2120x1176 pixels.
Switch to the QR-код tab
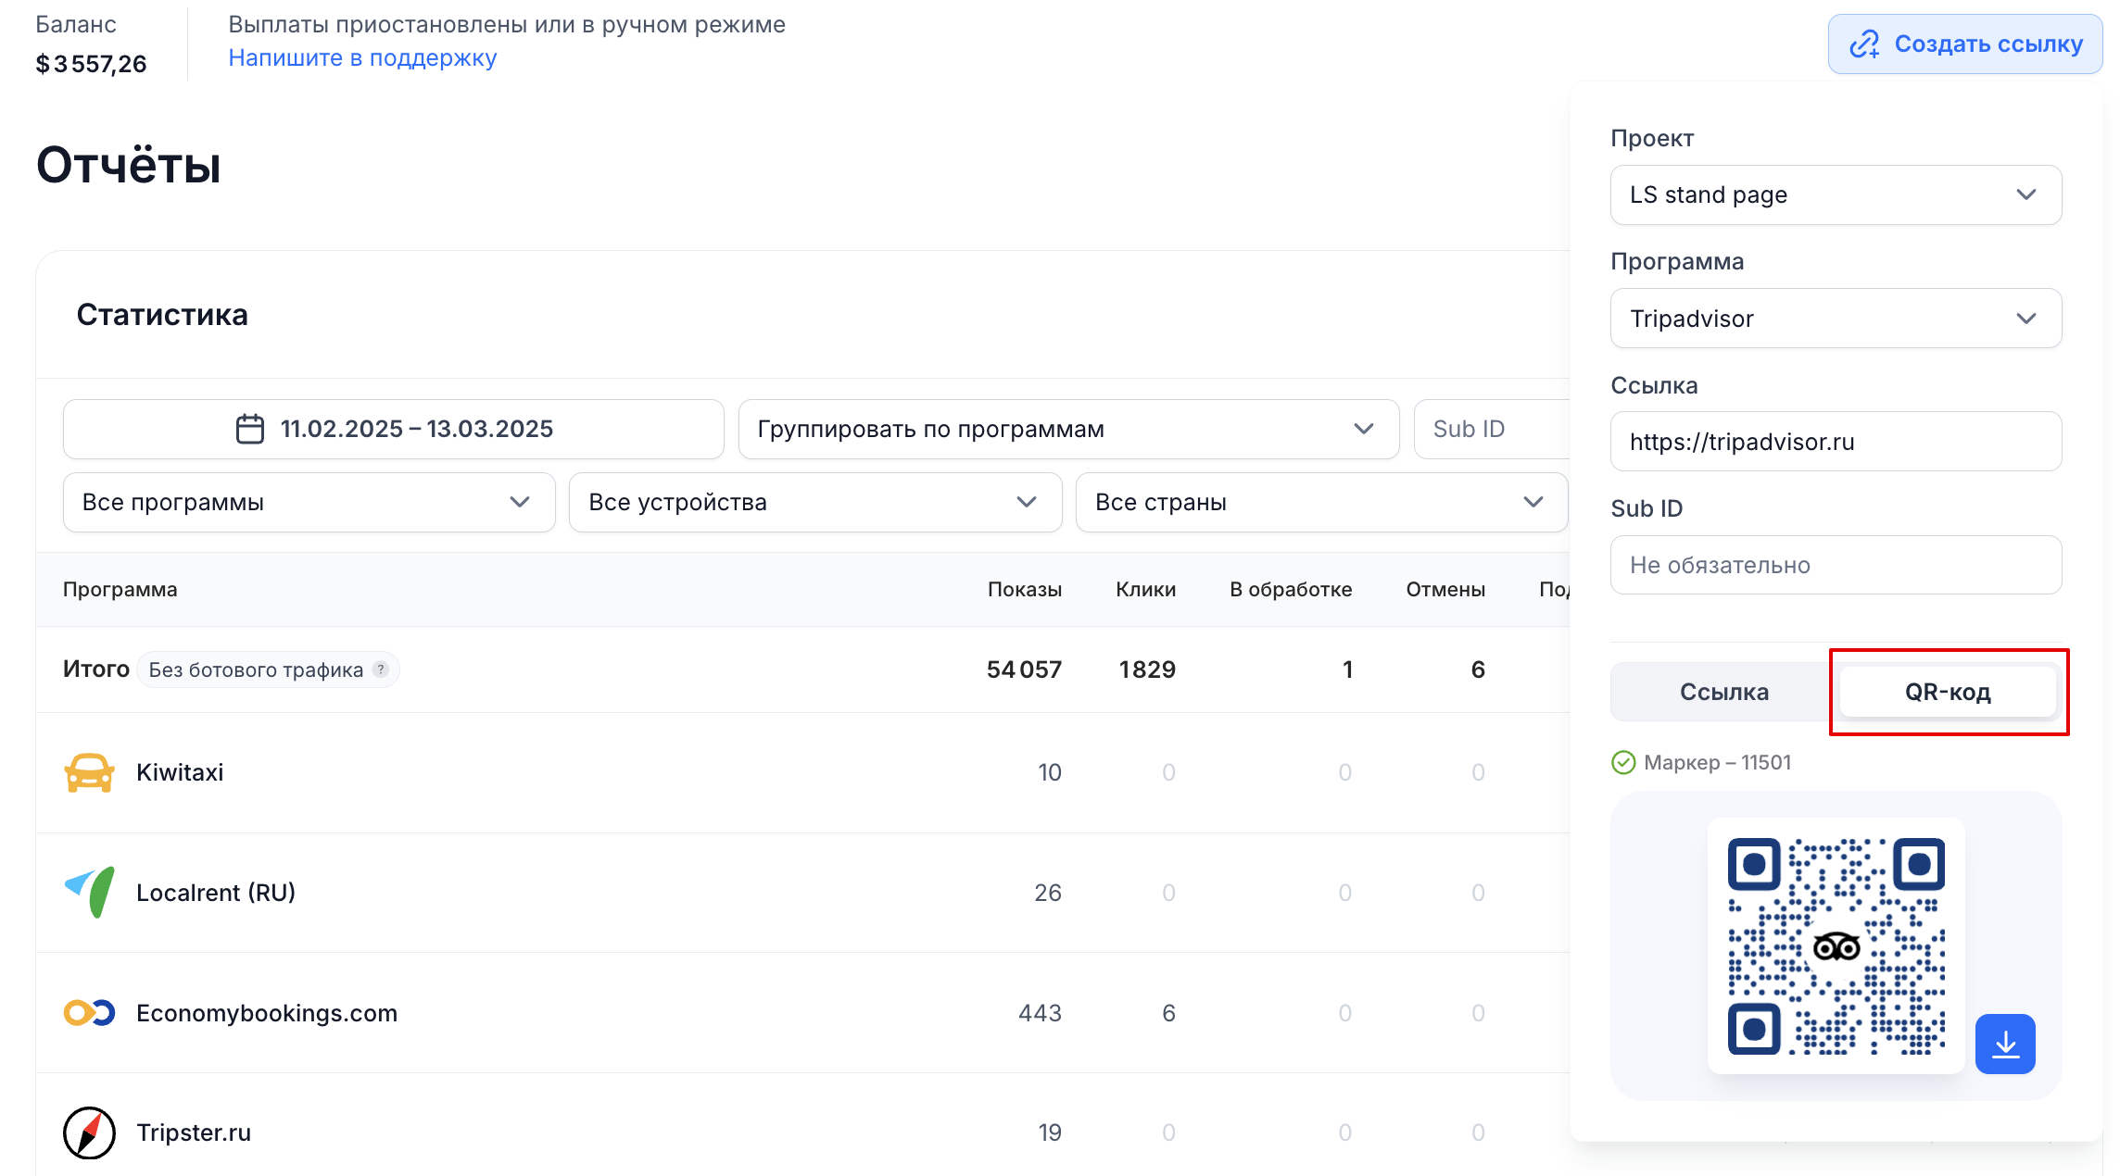pyautogui.click(x=1948, y=692)
